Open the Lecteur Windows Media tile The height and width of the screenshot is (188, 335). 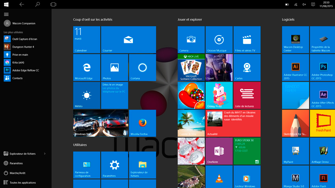click(247, 177)
